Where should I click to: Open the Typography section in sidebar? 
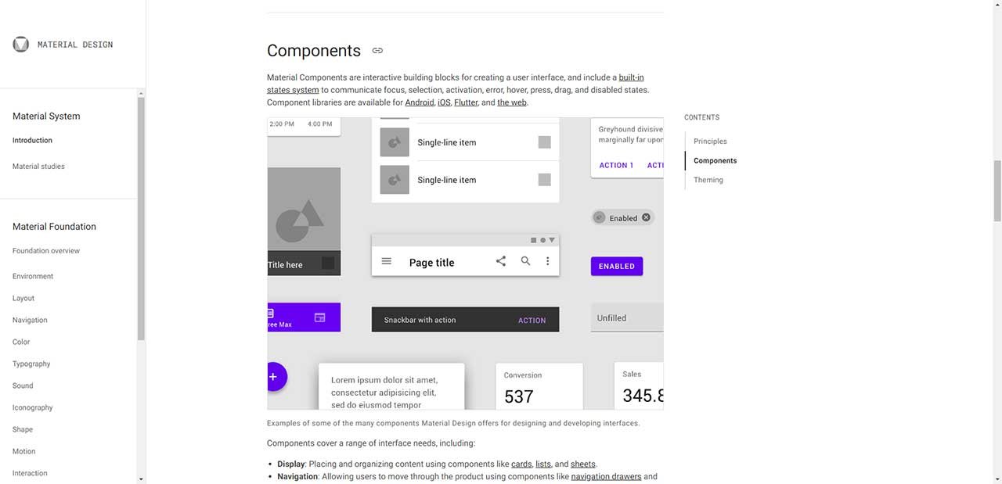click(x=31, y=364)
